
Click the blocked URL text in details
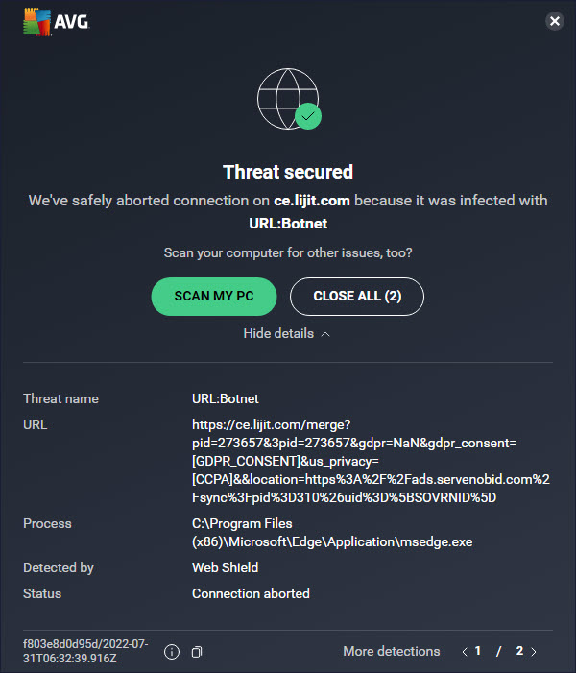(371, 461)
